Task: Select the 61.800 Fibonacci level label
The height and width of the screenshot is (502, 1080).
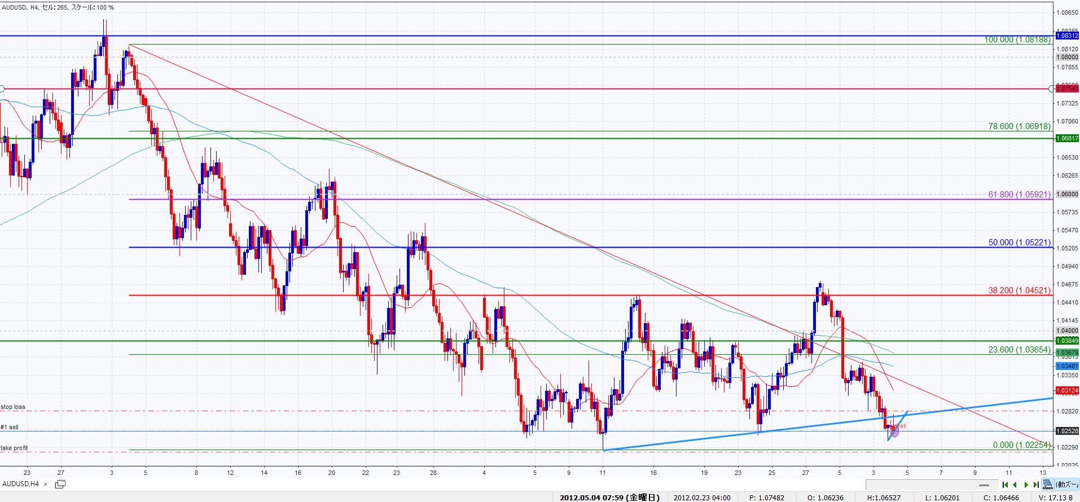Action: [1019, 195]
